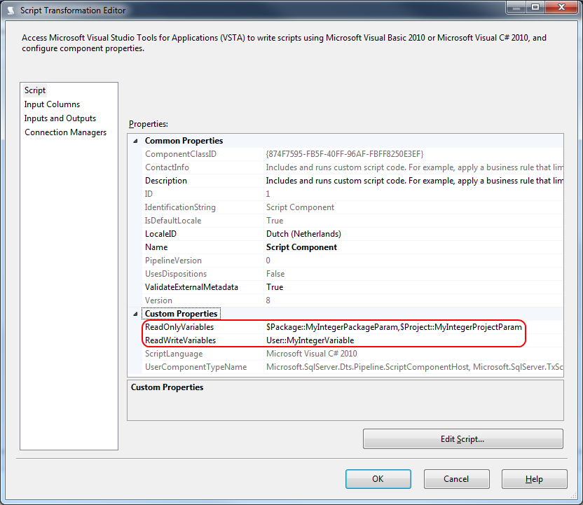The width and height of the screenshot is (583, 505).
Task: Select the ReadOnlyVariables property name
Action: tap(179, 327)
